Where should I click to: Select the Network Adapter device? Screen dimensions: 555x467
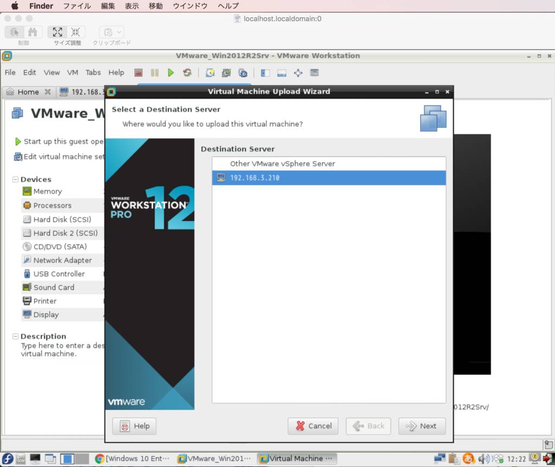(x=63, y=260)
